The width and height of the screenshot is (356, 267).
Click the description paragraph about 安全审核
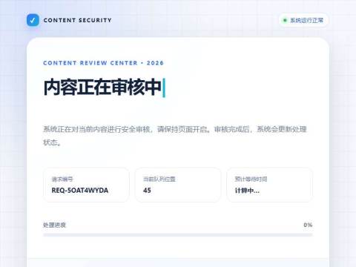tap(175, 136)
